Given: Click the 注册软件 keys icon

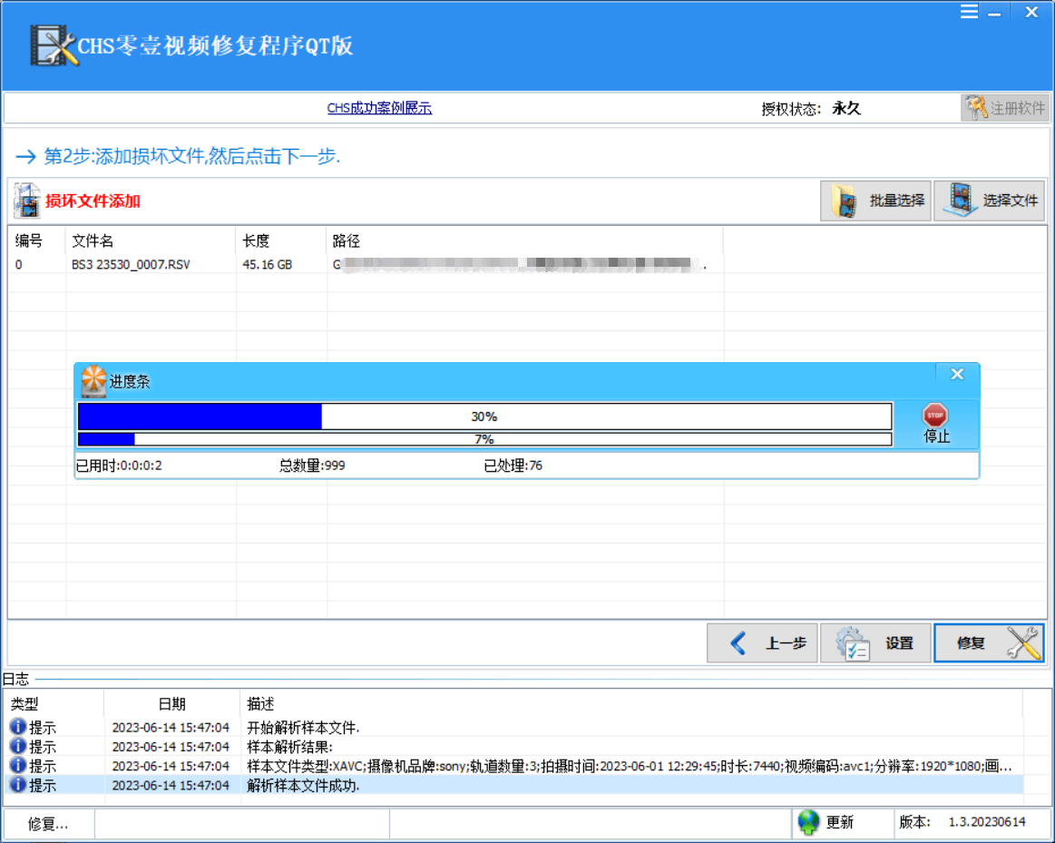Looking at the screenshot, I should [x=975, y=108].
